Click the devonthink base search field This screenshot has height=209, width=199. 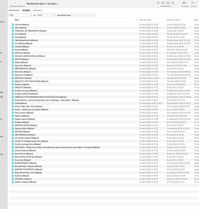tap(76, 15)
